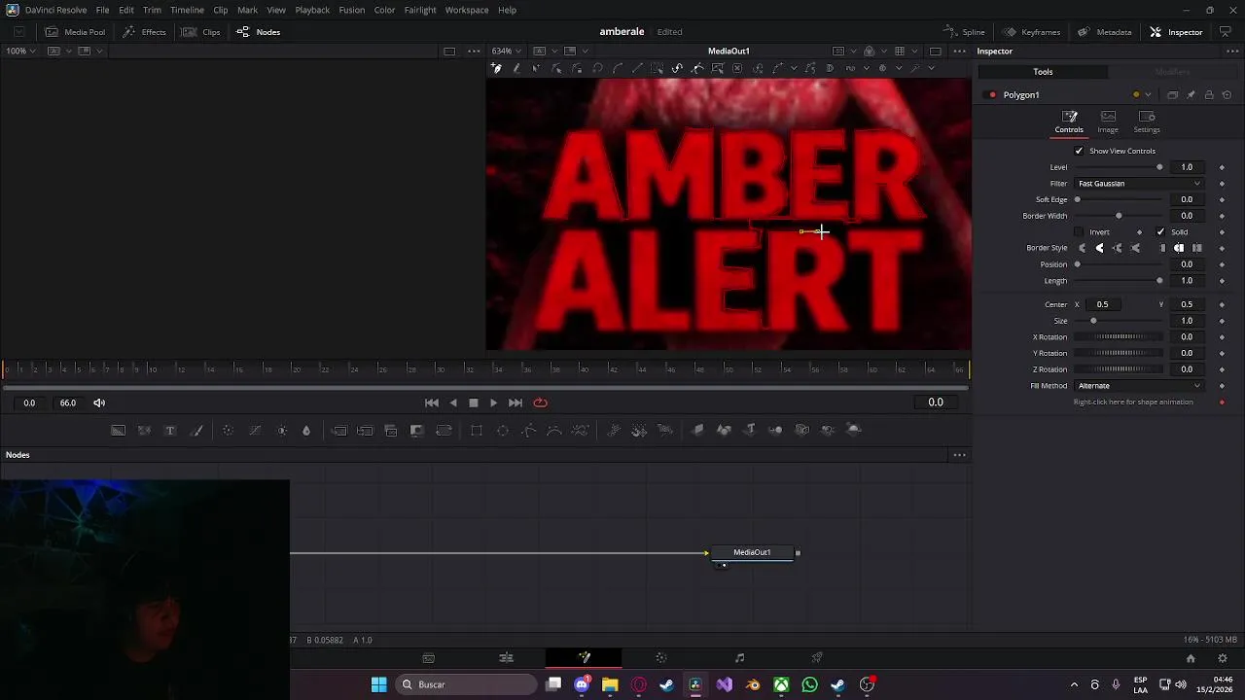Go to Project Manager home icon
Viewport: 1245px width, 700px height.
point(1191,658)
